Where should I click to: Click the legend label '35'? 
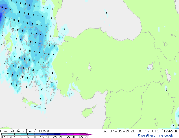68,137
